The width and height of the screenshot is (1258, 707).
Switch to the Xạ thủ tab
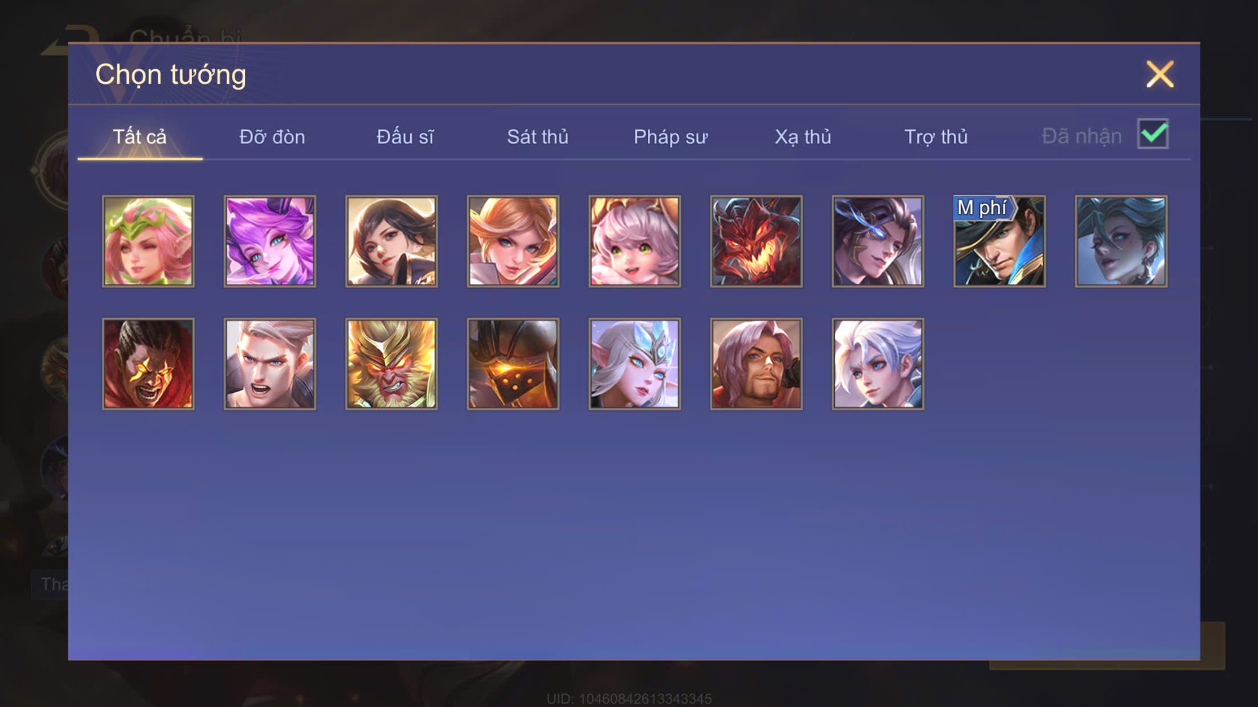[803, 137]
